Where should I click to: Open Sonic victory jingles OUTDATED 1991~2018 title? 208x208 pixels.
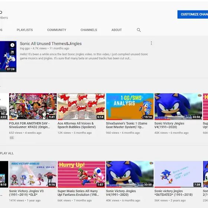pos(173,193)
